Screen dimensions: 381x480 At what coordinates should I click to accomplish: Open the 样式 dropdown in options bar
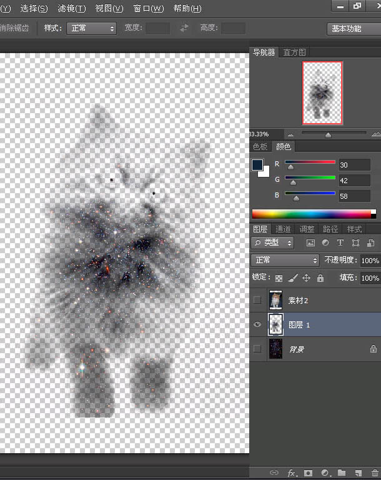pos(92,28)
